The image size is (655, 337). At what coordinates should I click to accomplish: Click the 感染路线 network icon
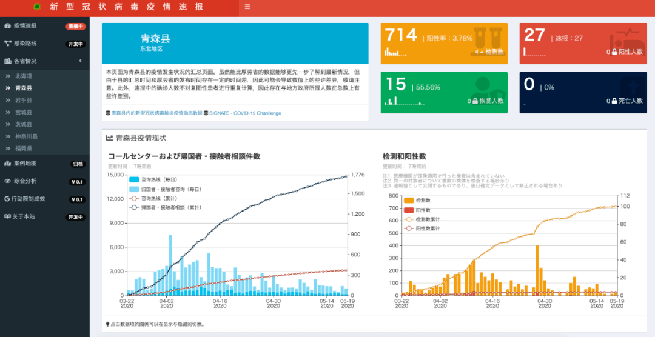click(x=7, y=44)
